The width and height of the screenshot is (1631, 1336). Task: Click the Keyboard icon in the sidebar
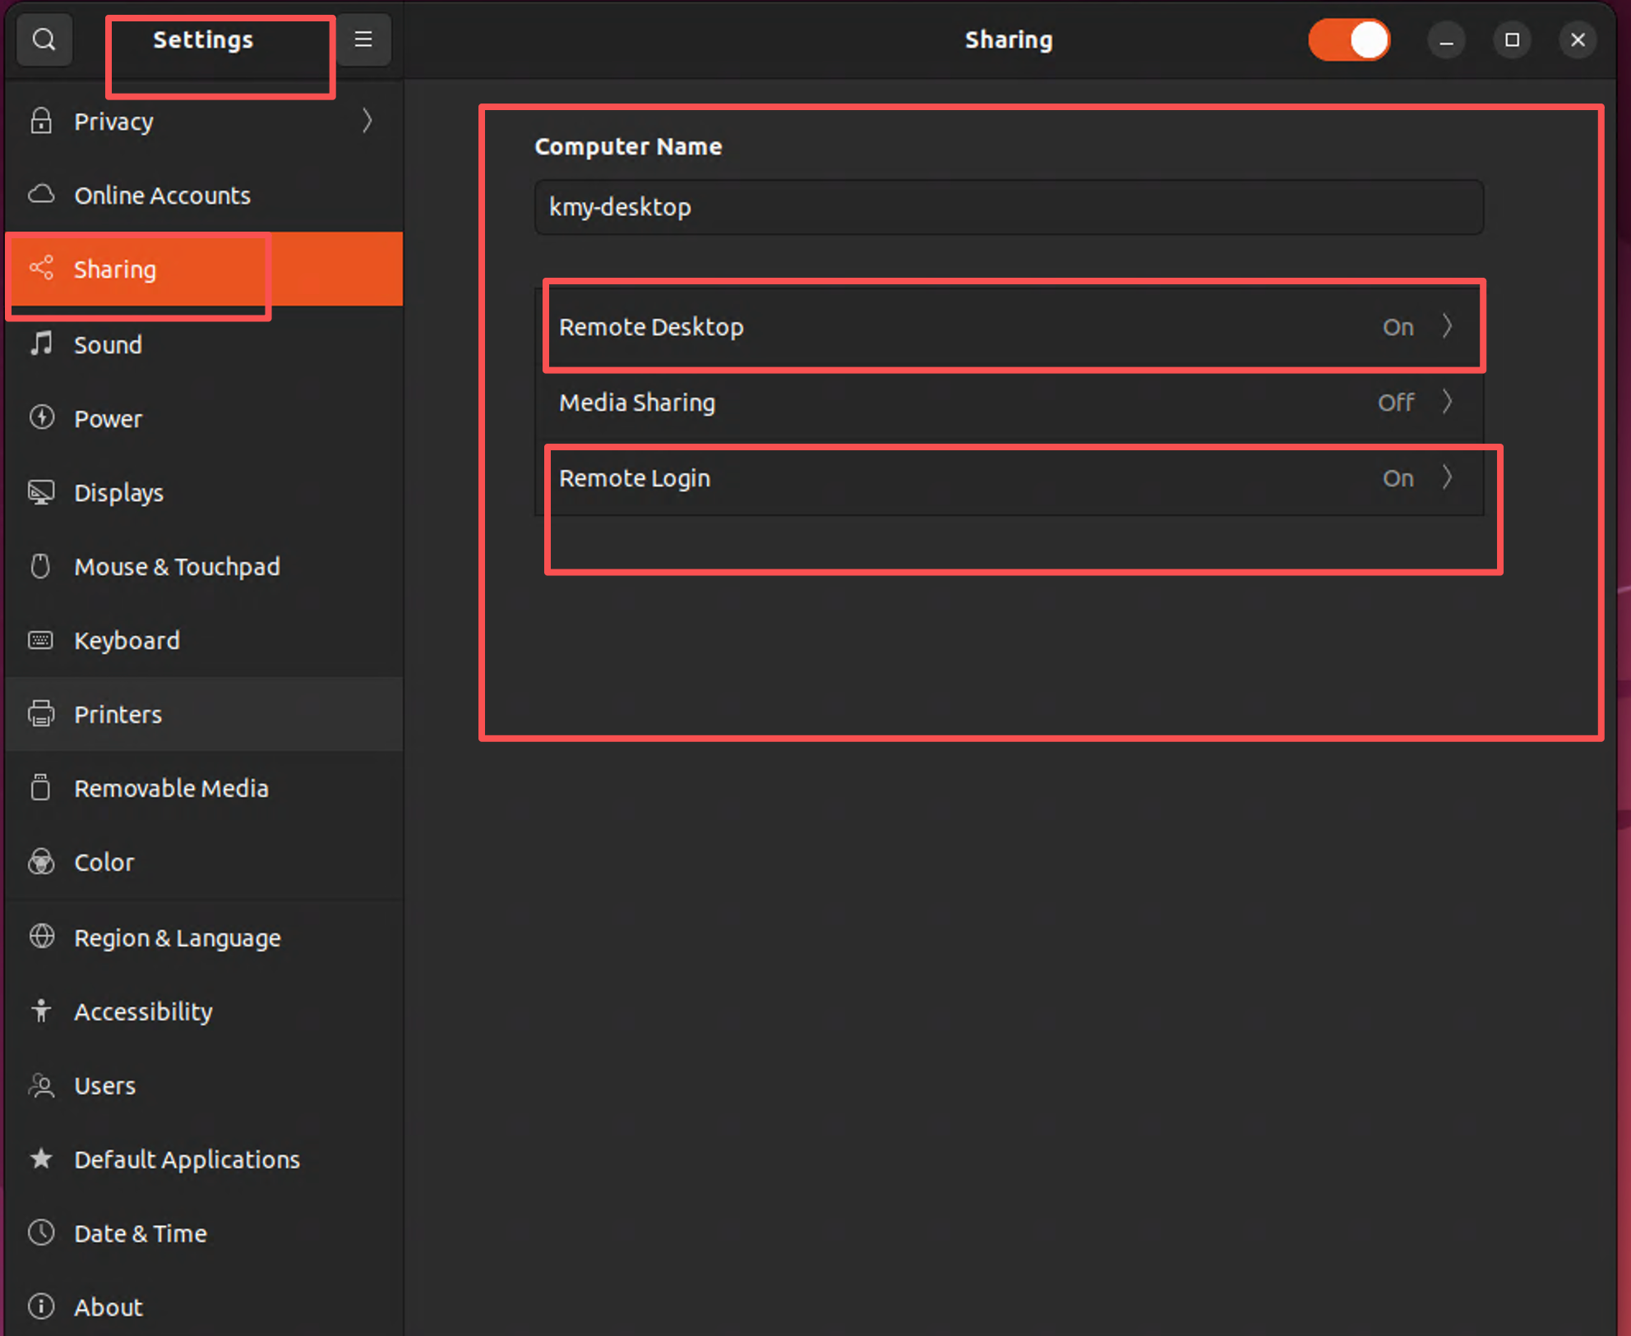pyautogui.click(x=41, y=640)
